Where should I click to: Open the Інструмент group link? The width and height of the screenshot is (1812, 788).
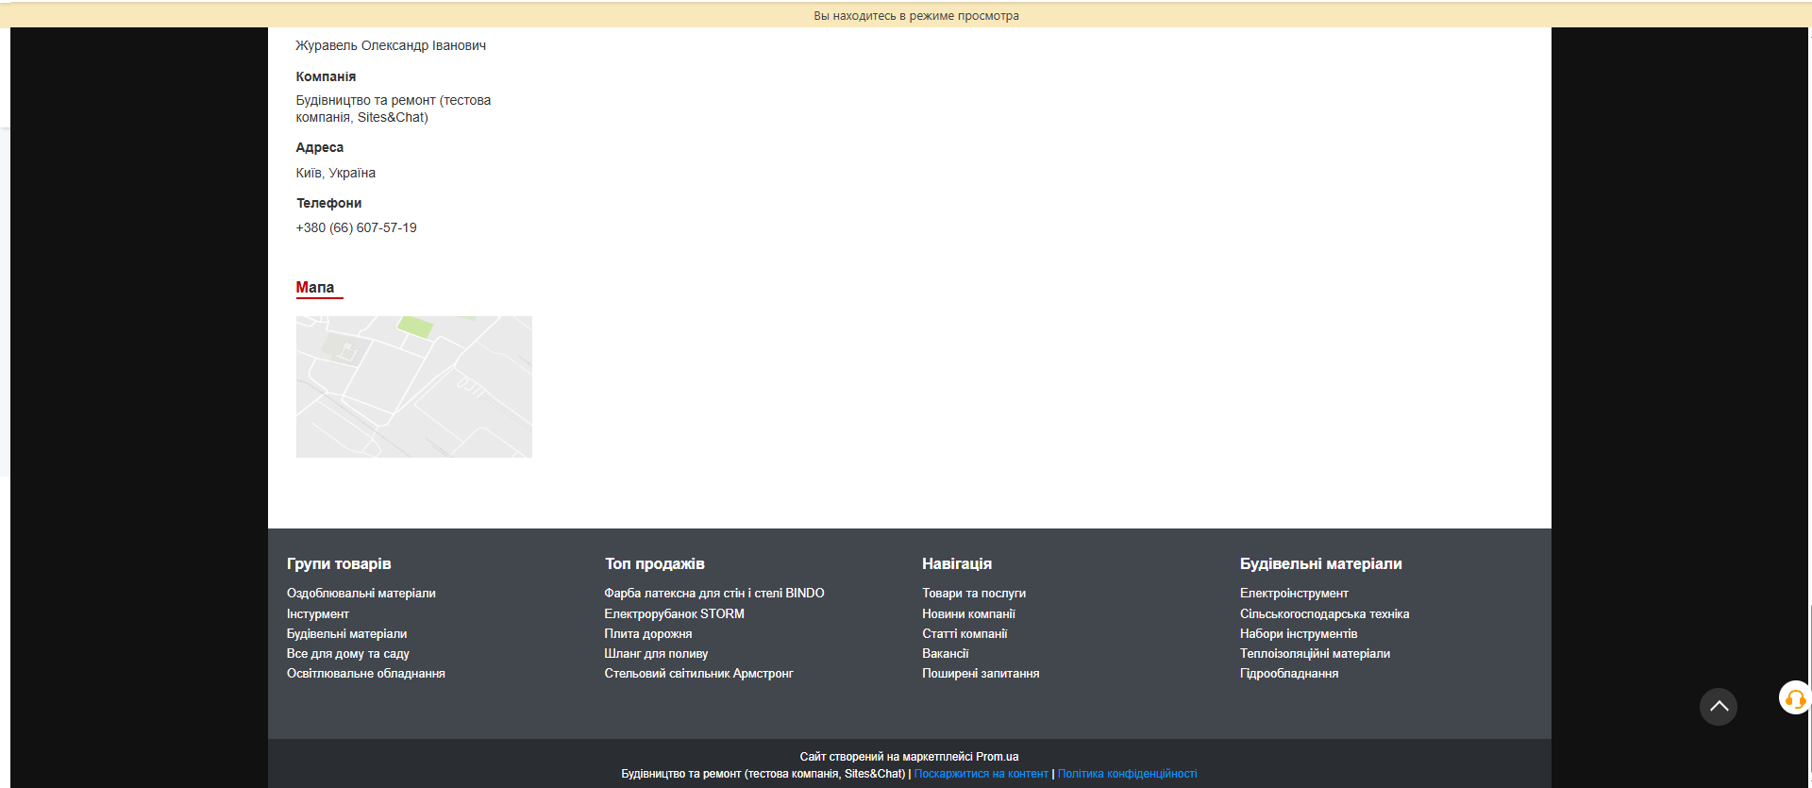coord(317,614)
